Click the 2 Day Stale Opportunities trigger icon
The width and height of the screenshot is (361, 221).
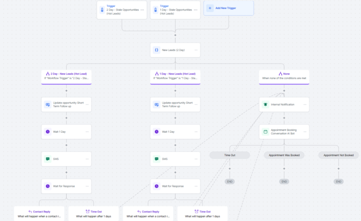point(102,10)
